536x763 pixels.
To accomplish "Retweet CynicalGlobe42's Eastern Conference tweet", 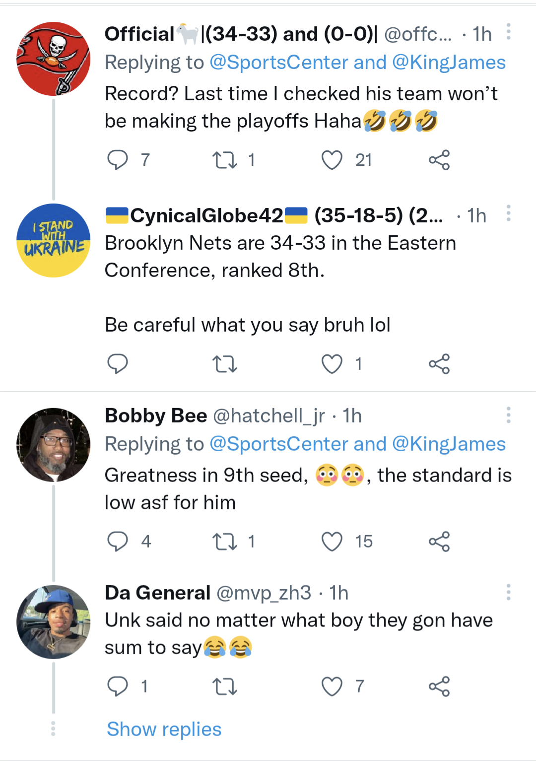I will pos(224,364).
